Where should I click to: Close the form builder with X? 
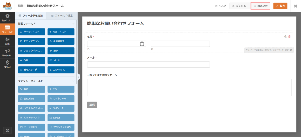(x=295, y=6)
